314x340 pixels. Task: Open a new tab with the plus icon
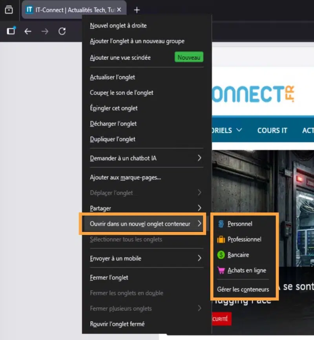pyautogui.click(x=137, y=10)
